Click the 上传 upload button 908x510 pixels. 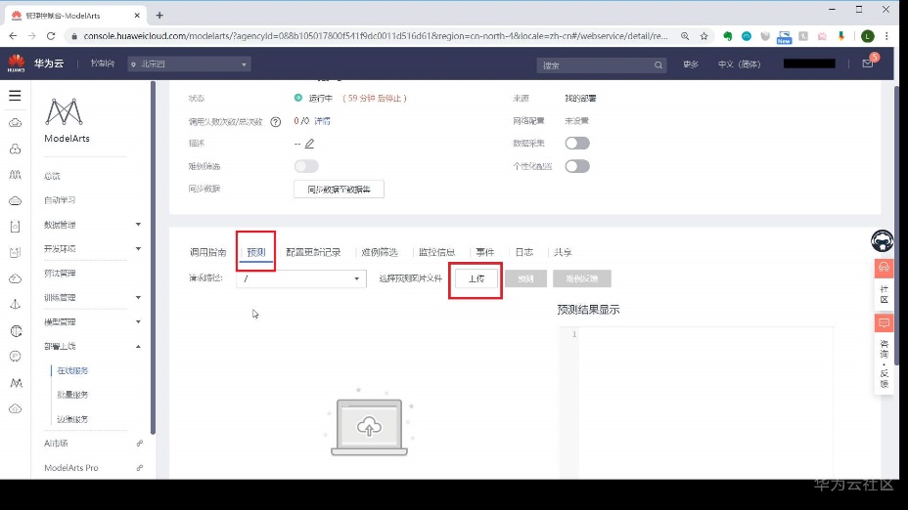476,278
